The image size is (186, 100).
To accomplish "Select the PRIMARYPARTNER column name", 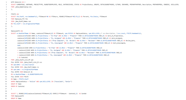I will pos(135,4).
